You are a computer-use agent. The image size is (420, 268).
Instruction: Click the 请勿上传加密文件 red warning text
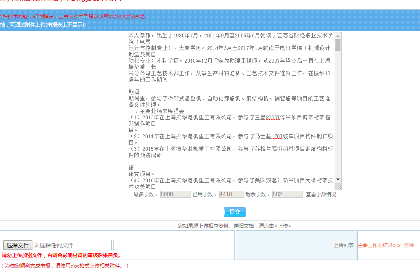point(61,255)
